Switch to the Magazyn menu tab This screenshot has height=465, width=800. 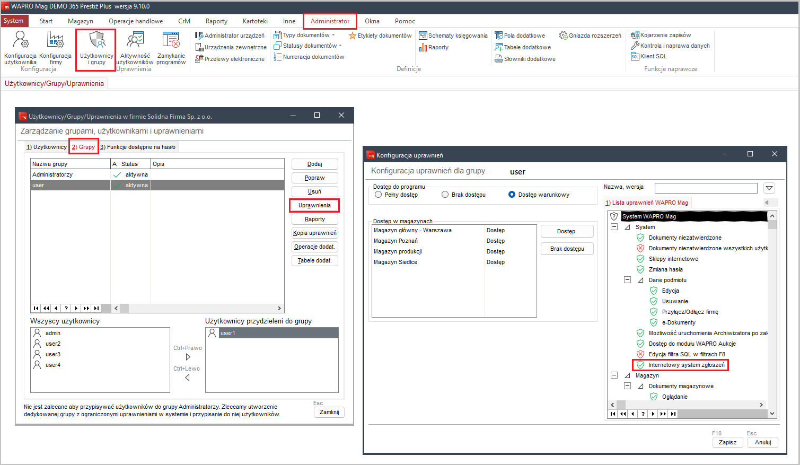click(81, 21)
